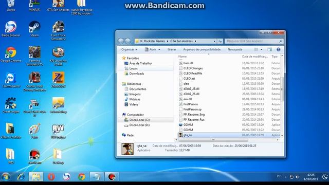Open the WinRAR desktop shortcut

pyautogui.click(x=34, y=5)
